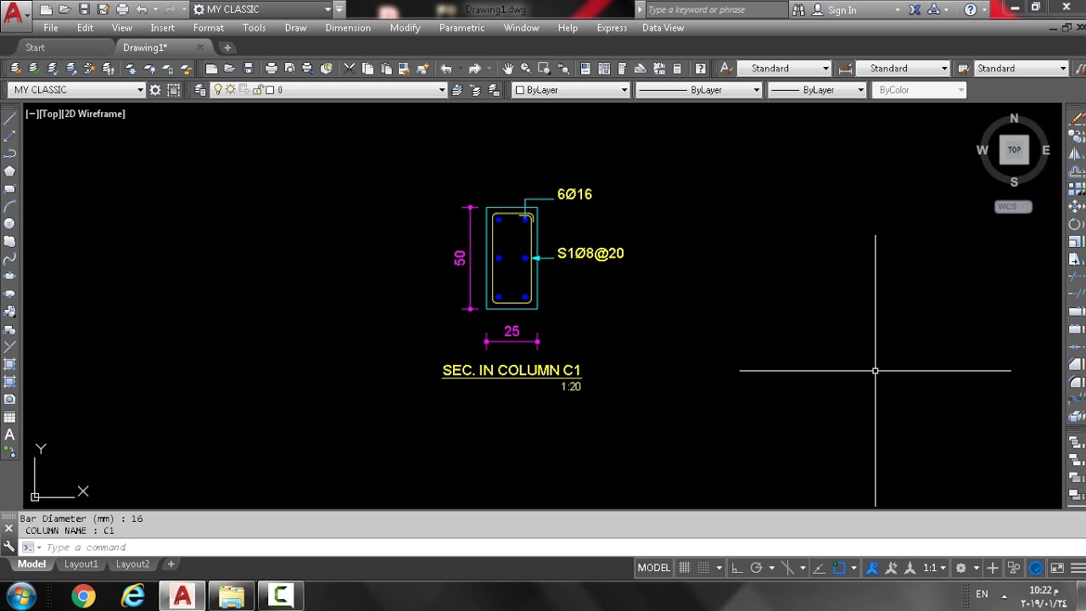Click Workspace Settings gear beside MY CLASSIC
The height and width of the screenshot is (611, 1086).
[x=155, y=90]
